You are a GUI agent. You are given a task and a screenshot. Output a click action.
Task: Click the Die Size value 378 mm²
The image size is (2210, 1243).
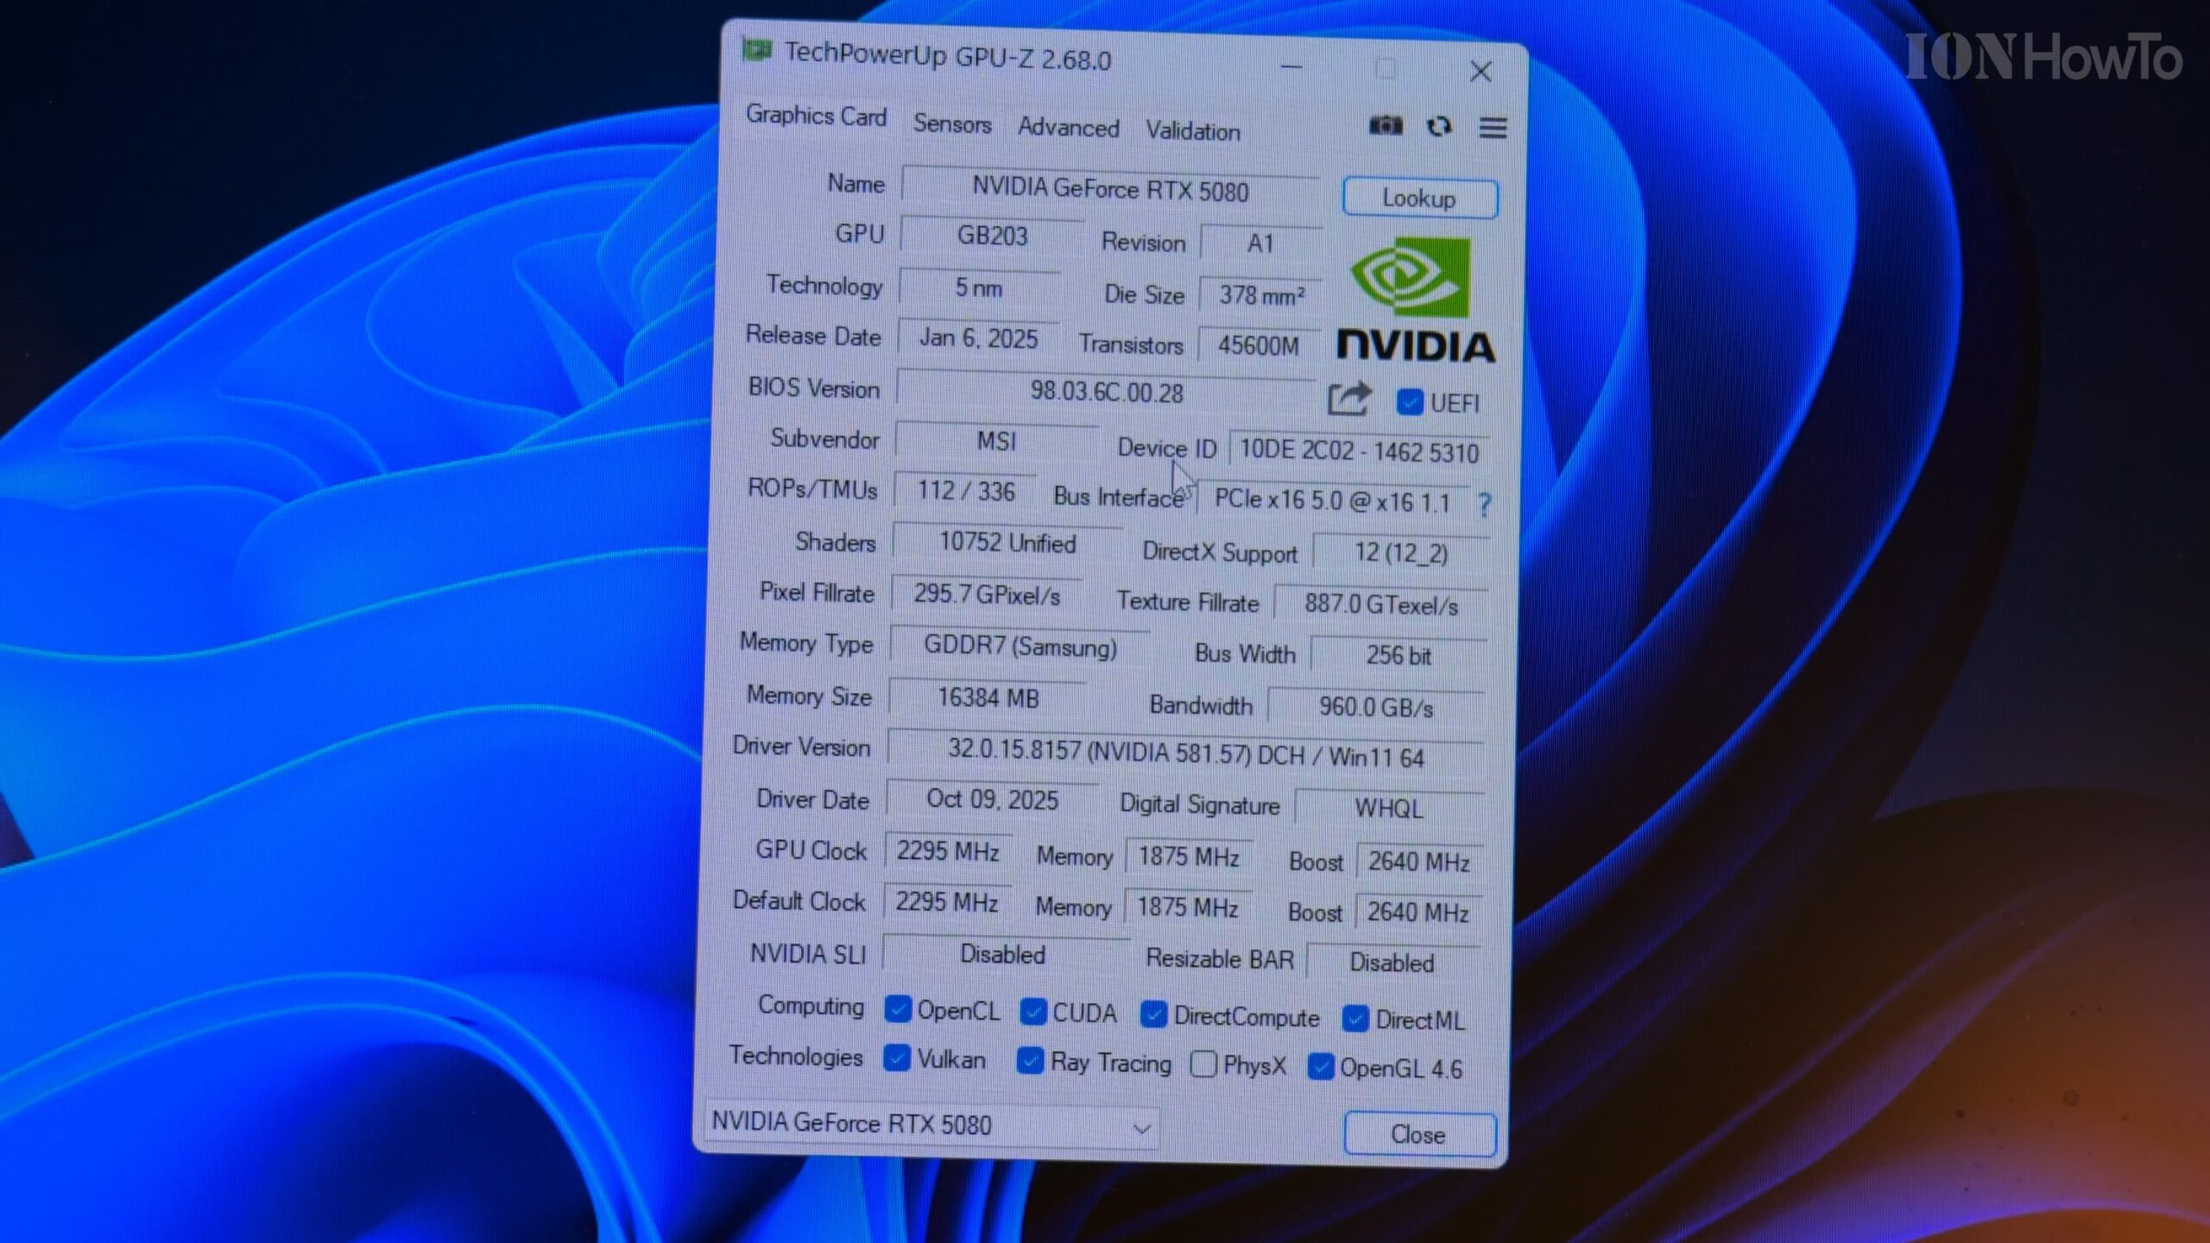tap(1260, 296)
